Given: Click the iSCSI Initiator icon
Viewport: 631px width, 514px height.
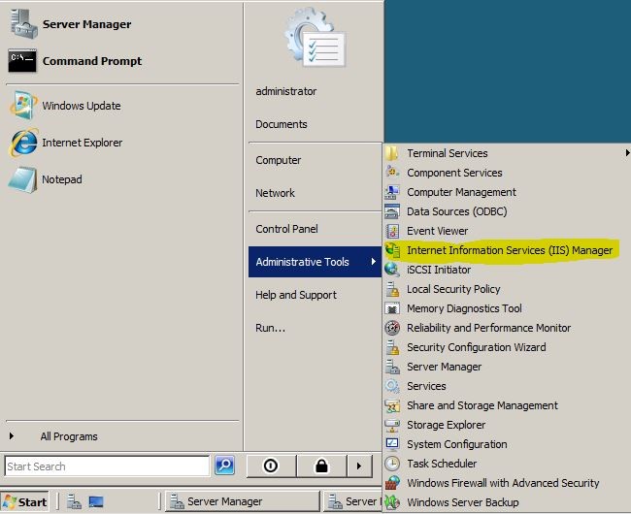Looking at the screenshot, I should point(392,270).
